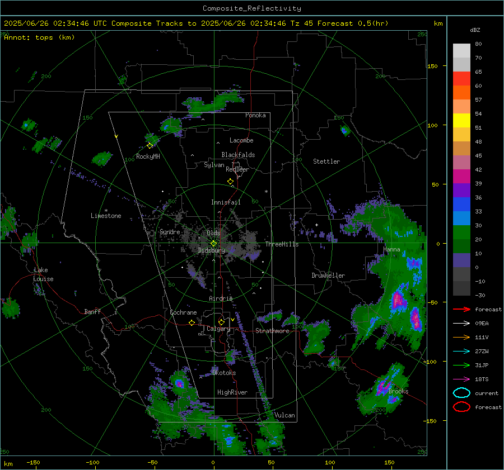Screen dimensions: 504x470
Task: Click the ThreeHills city label
Action: [282, 244]
